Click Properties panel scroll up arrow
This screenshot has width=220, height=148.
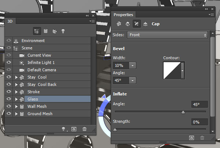tap(213, 33)
